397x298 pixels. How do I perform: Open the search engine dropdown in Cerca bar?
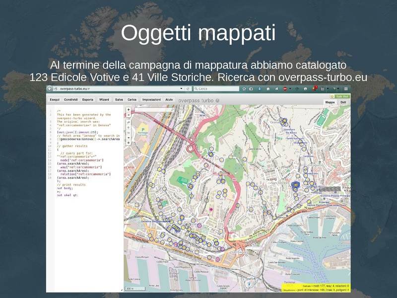point(196,89)
